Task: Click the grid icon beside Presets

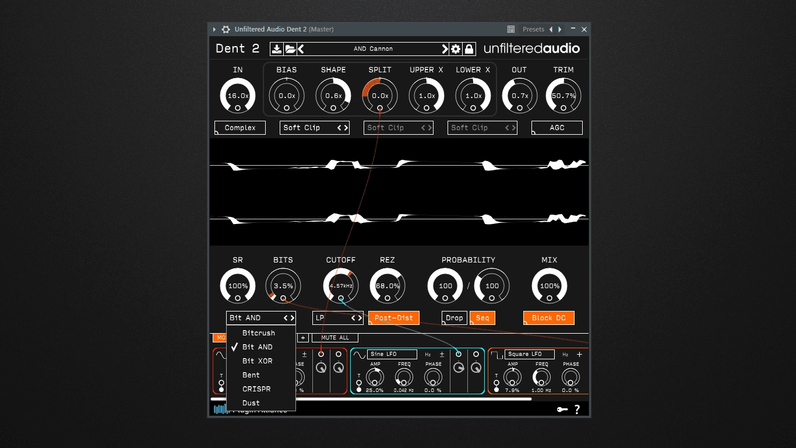Action: click(511, 29)
